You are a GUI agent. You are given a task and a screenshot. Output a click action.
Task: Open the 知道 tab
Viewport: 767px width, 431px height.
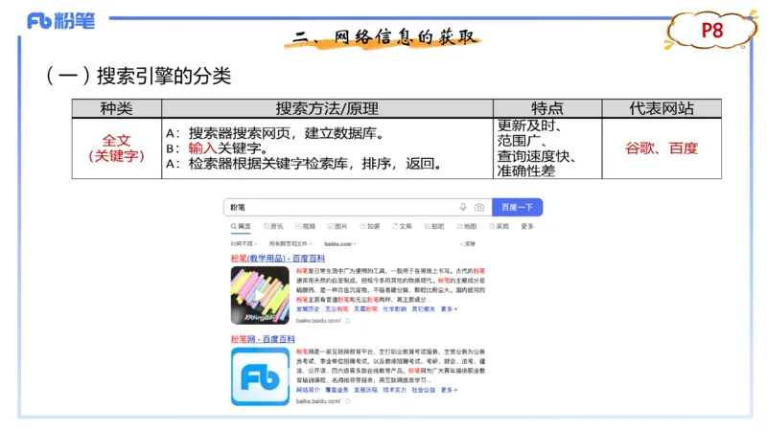[370, 226]
